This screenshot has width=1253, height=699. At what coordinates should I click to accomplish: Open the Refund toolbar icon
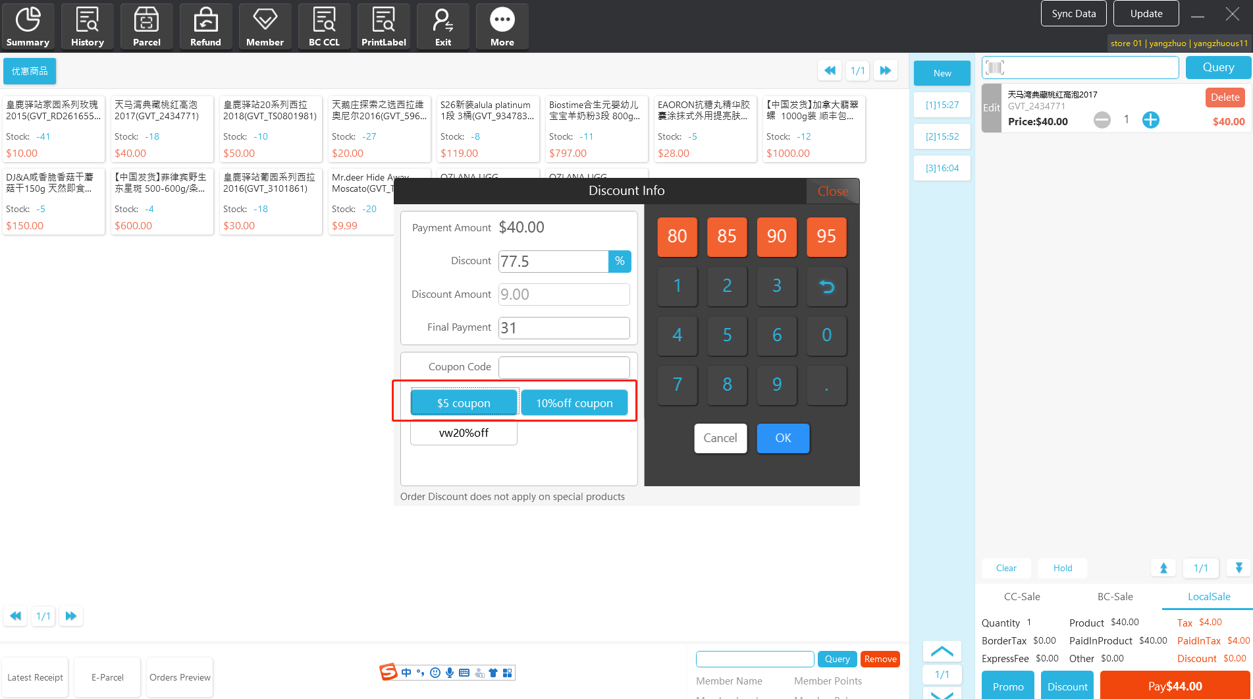coord(205,26)
